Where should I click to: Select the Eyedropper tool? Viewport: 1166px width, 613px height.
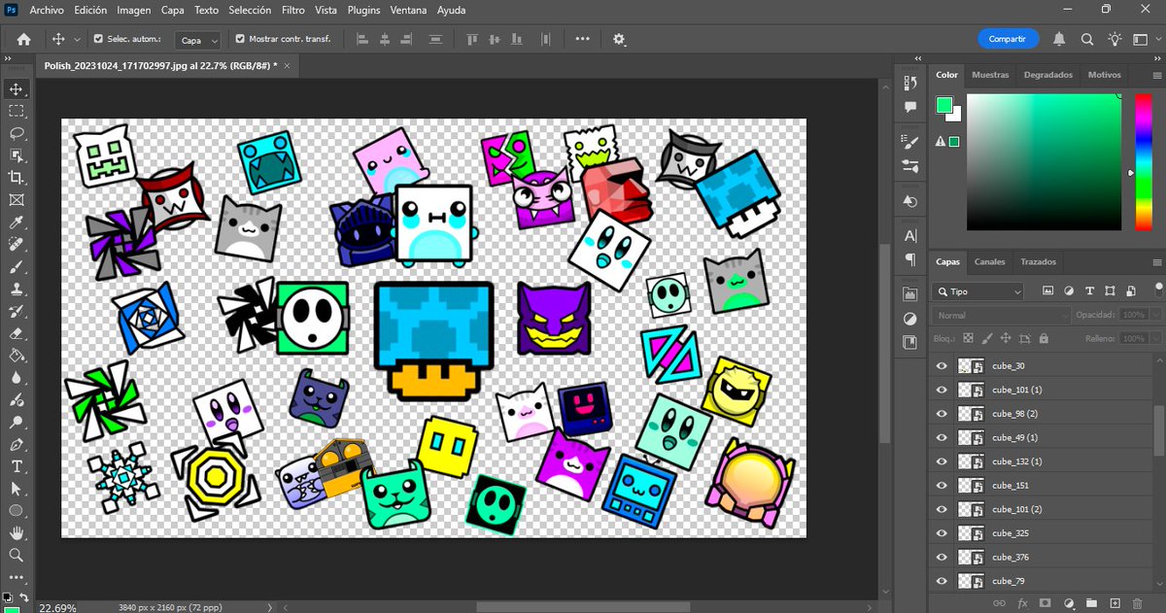click(x=16, y=222)
